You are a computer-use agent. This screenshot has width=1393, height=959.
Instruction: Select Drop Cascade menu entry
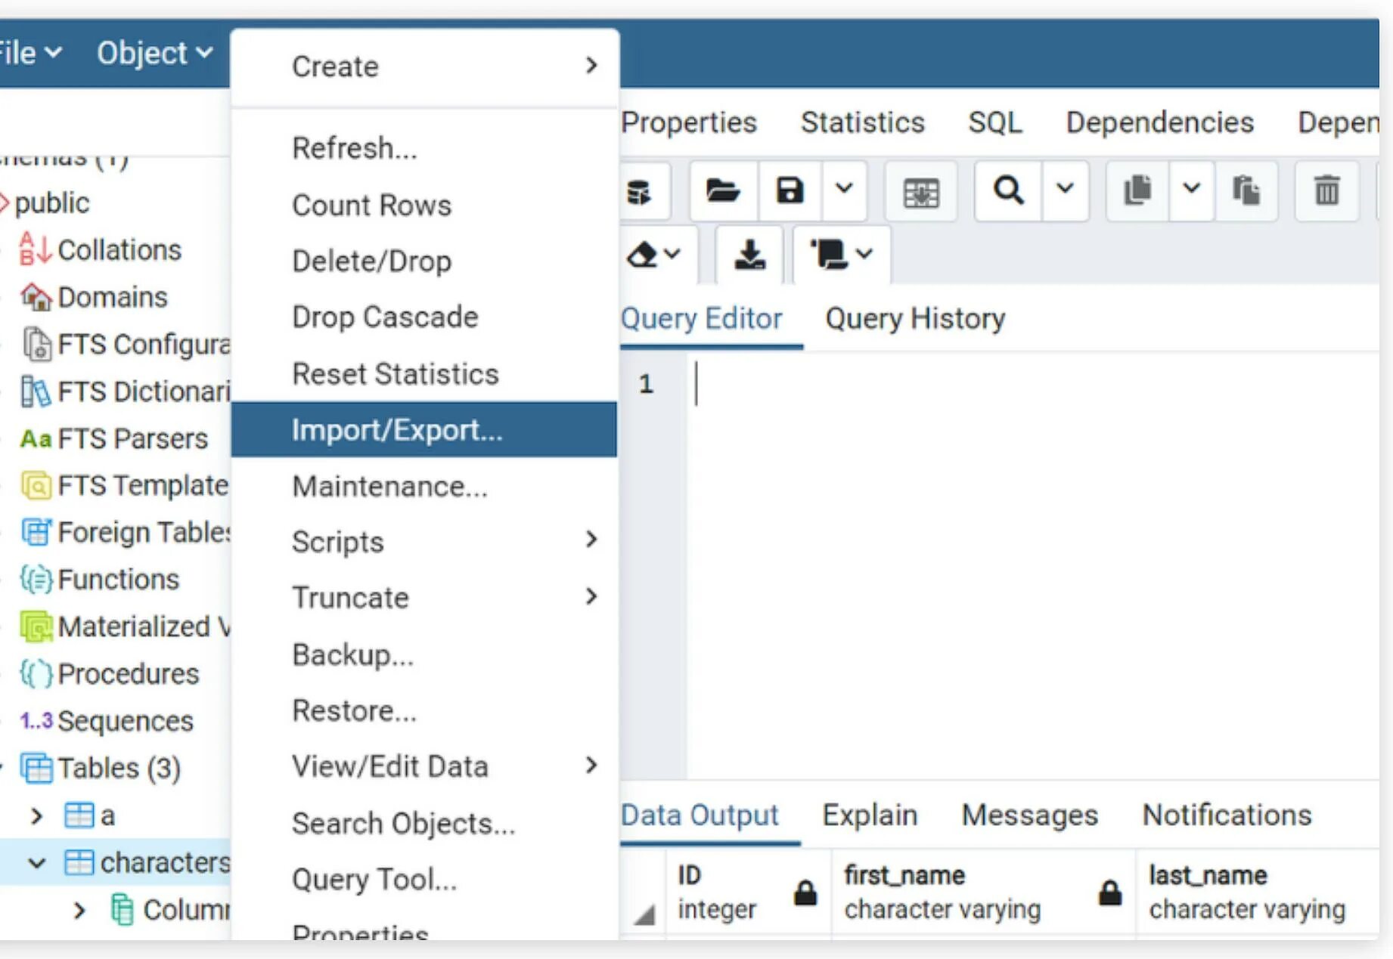(424, 317)
